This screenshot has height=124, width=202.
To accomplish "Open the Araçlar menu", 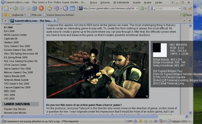I will coord(148,3).
